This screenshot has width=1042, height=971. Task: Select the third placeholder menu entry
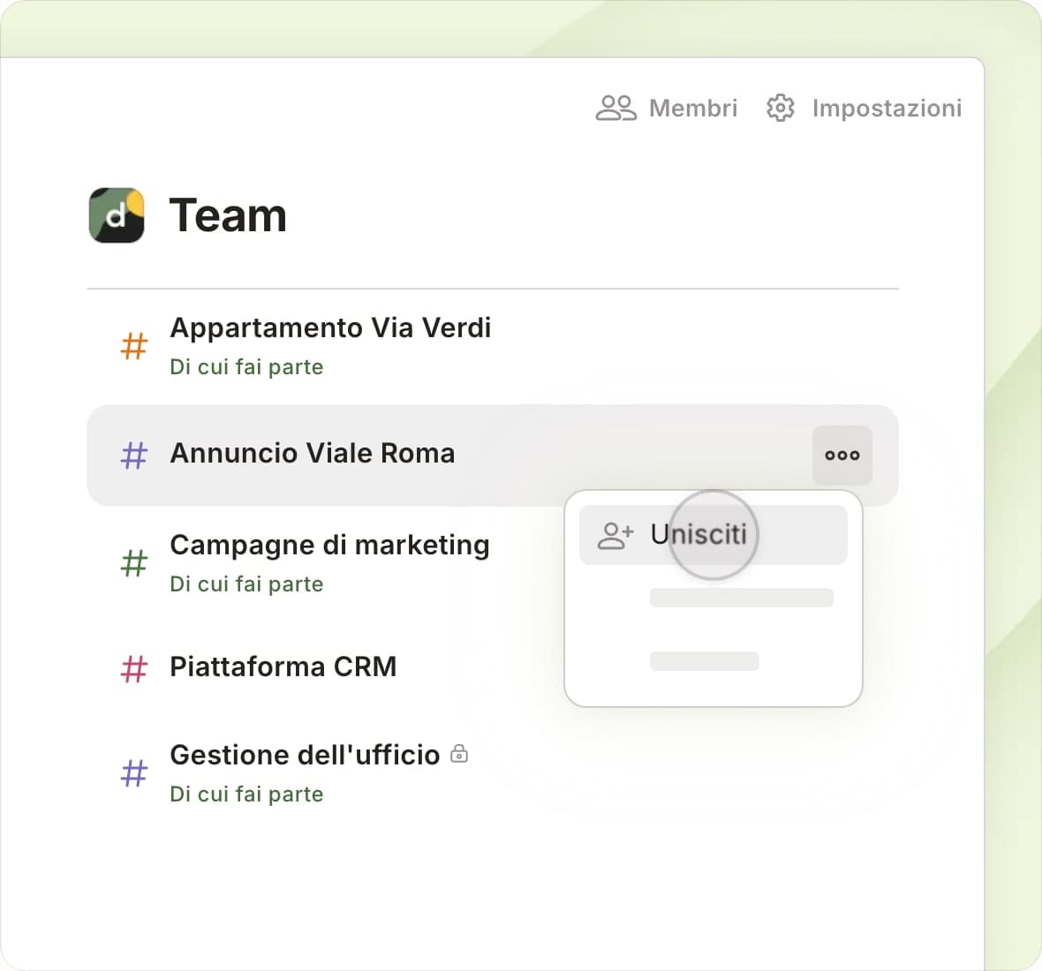704,661
